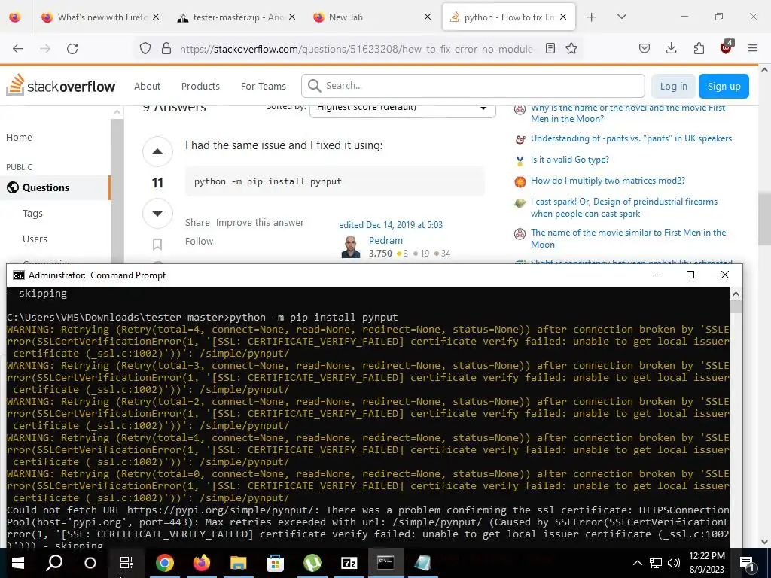
Task: Open 'movie similar to First Men in the Moon'
Action: (628, 239)
